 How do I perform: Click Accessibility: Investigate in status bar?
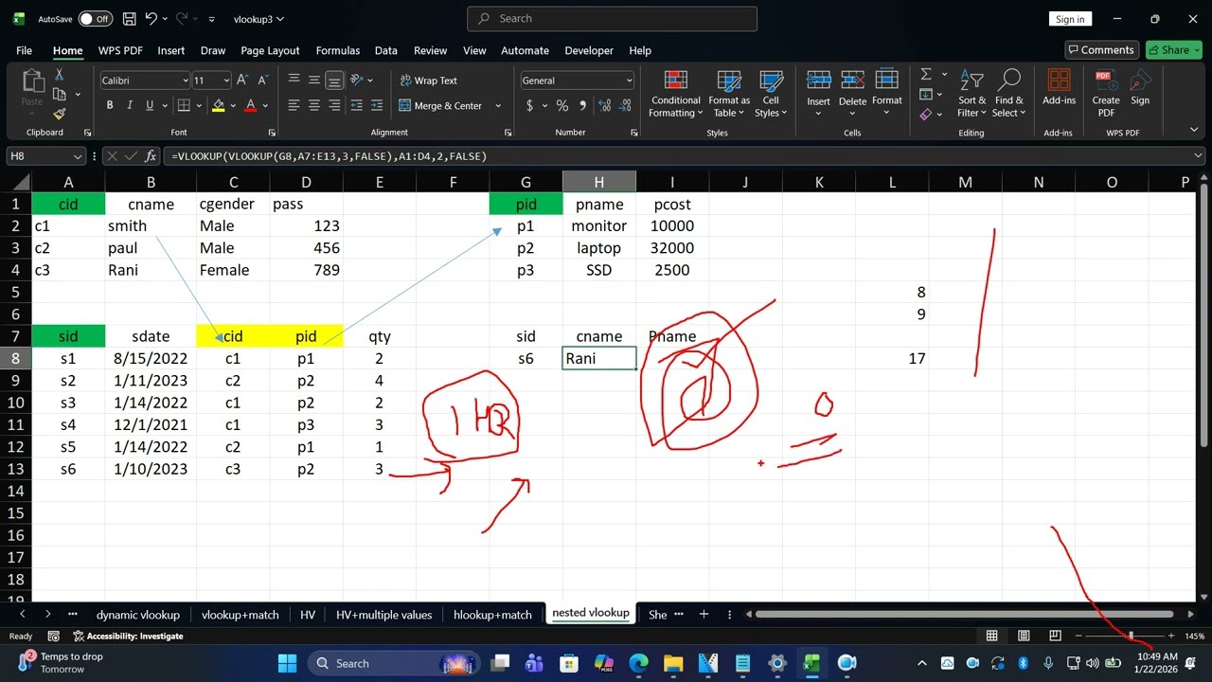coord(128,636)
